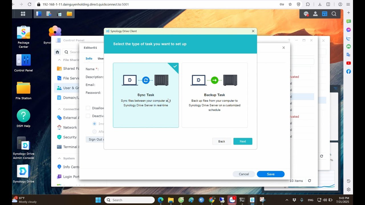Open browser downloads icon

coord(320,4)
